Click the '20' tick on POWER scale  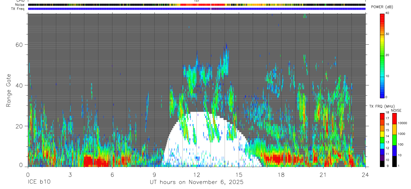pos(387,55)
